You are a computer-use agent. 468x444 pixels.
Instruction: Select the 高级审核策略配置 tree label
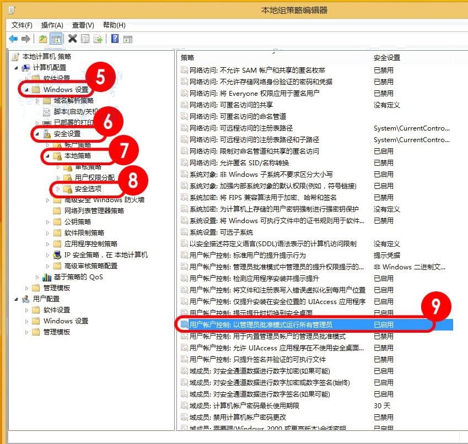point(91,266)
